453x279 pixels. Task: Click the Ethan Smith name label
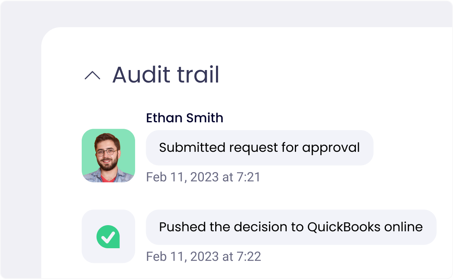click(184, 118)
